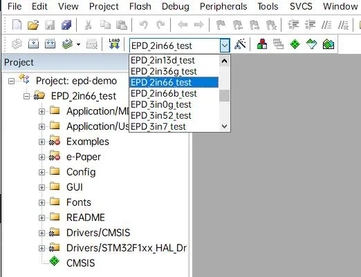The height and width of the screenshot is (277, 361).
Task: Collapse the EPD_2in66_test target node
Action: [x=26, y=96]
